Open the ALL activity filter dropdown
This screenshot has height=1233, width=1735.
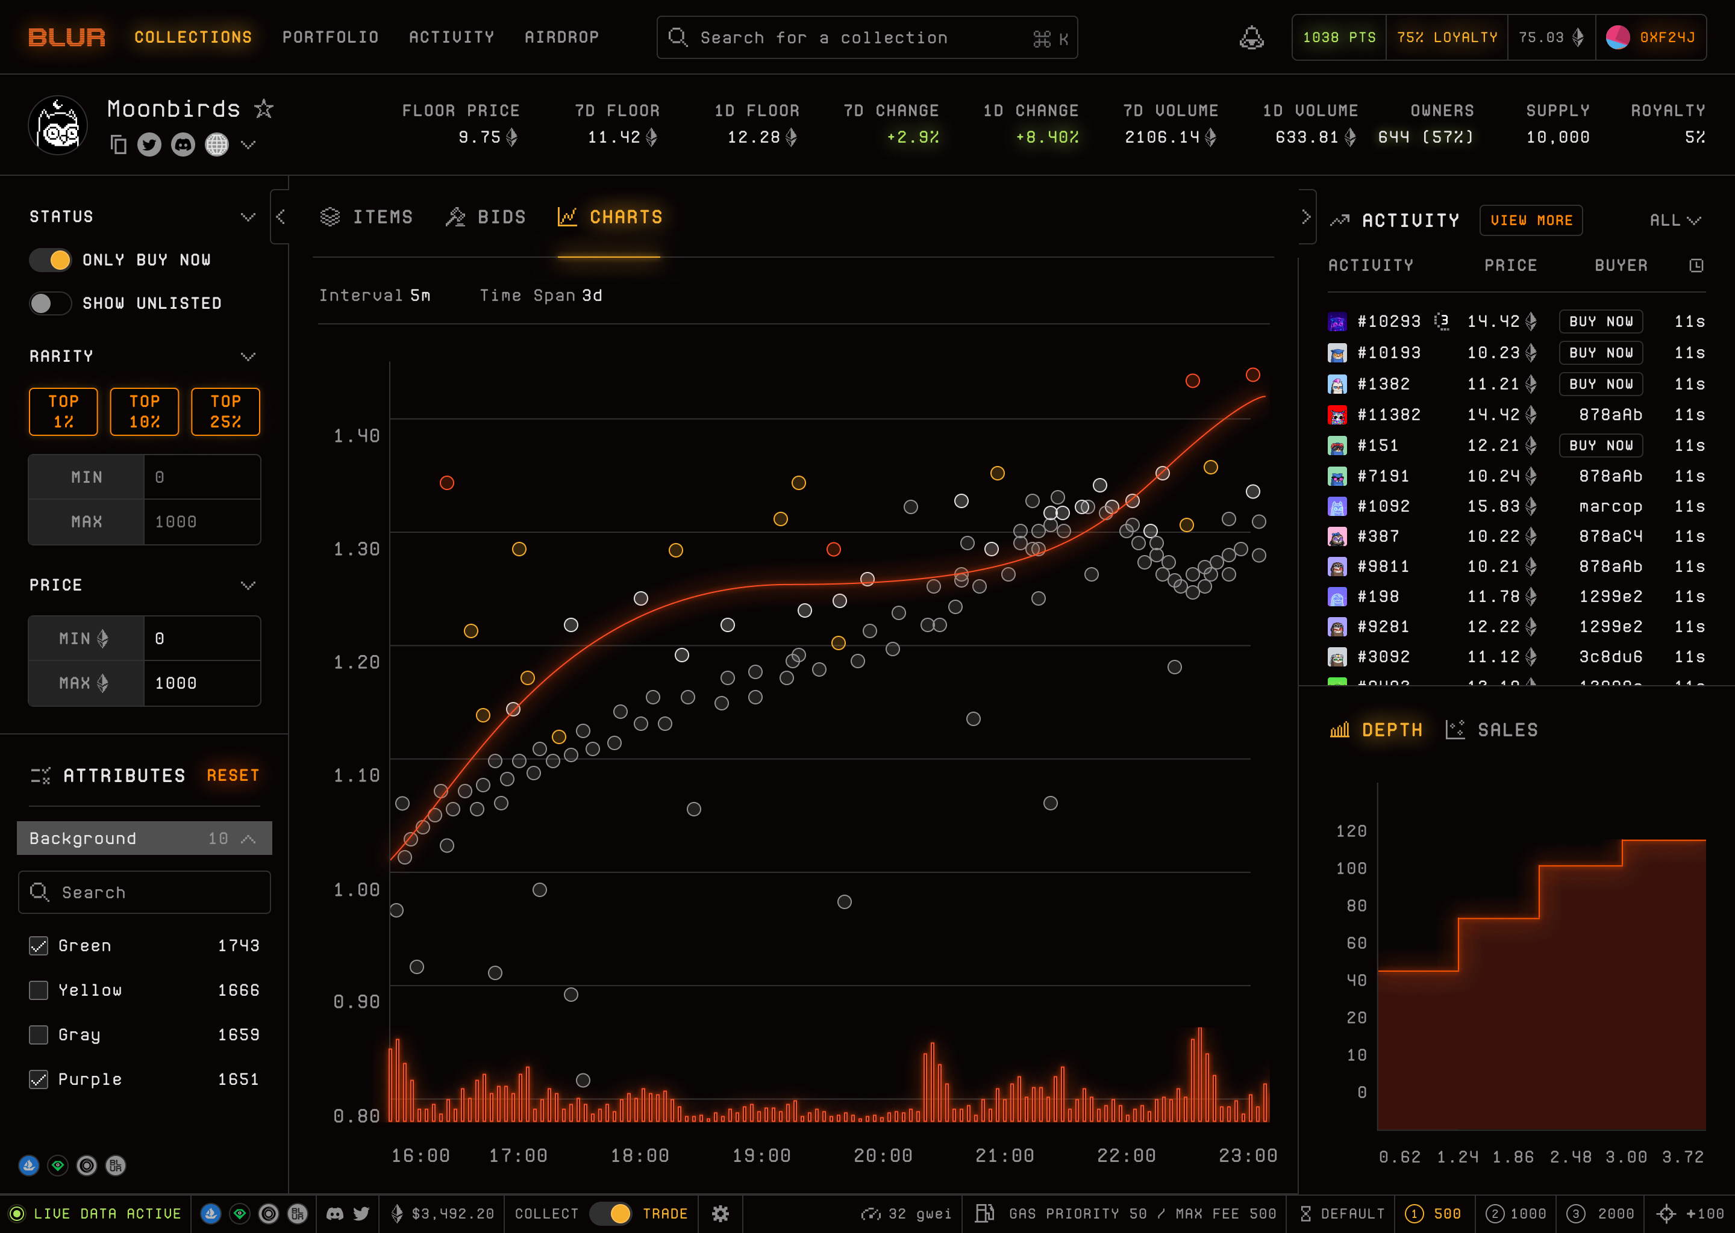1674,220
